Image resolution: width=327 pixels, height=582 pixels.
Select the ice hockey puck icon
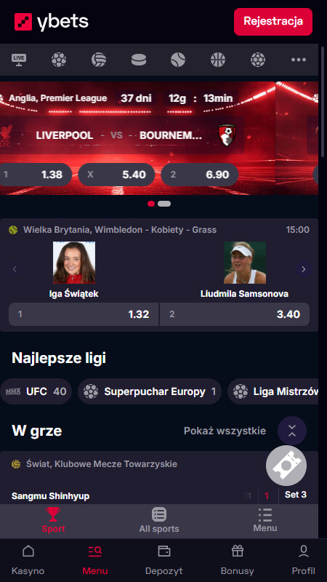[139, 60]
